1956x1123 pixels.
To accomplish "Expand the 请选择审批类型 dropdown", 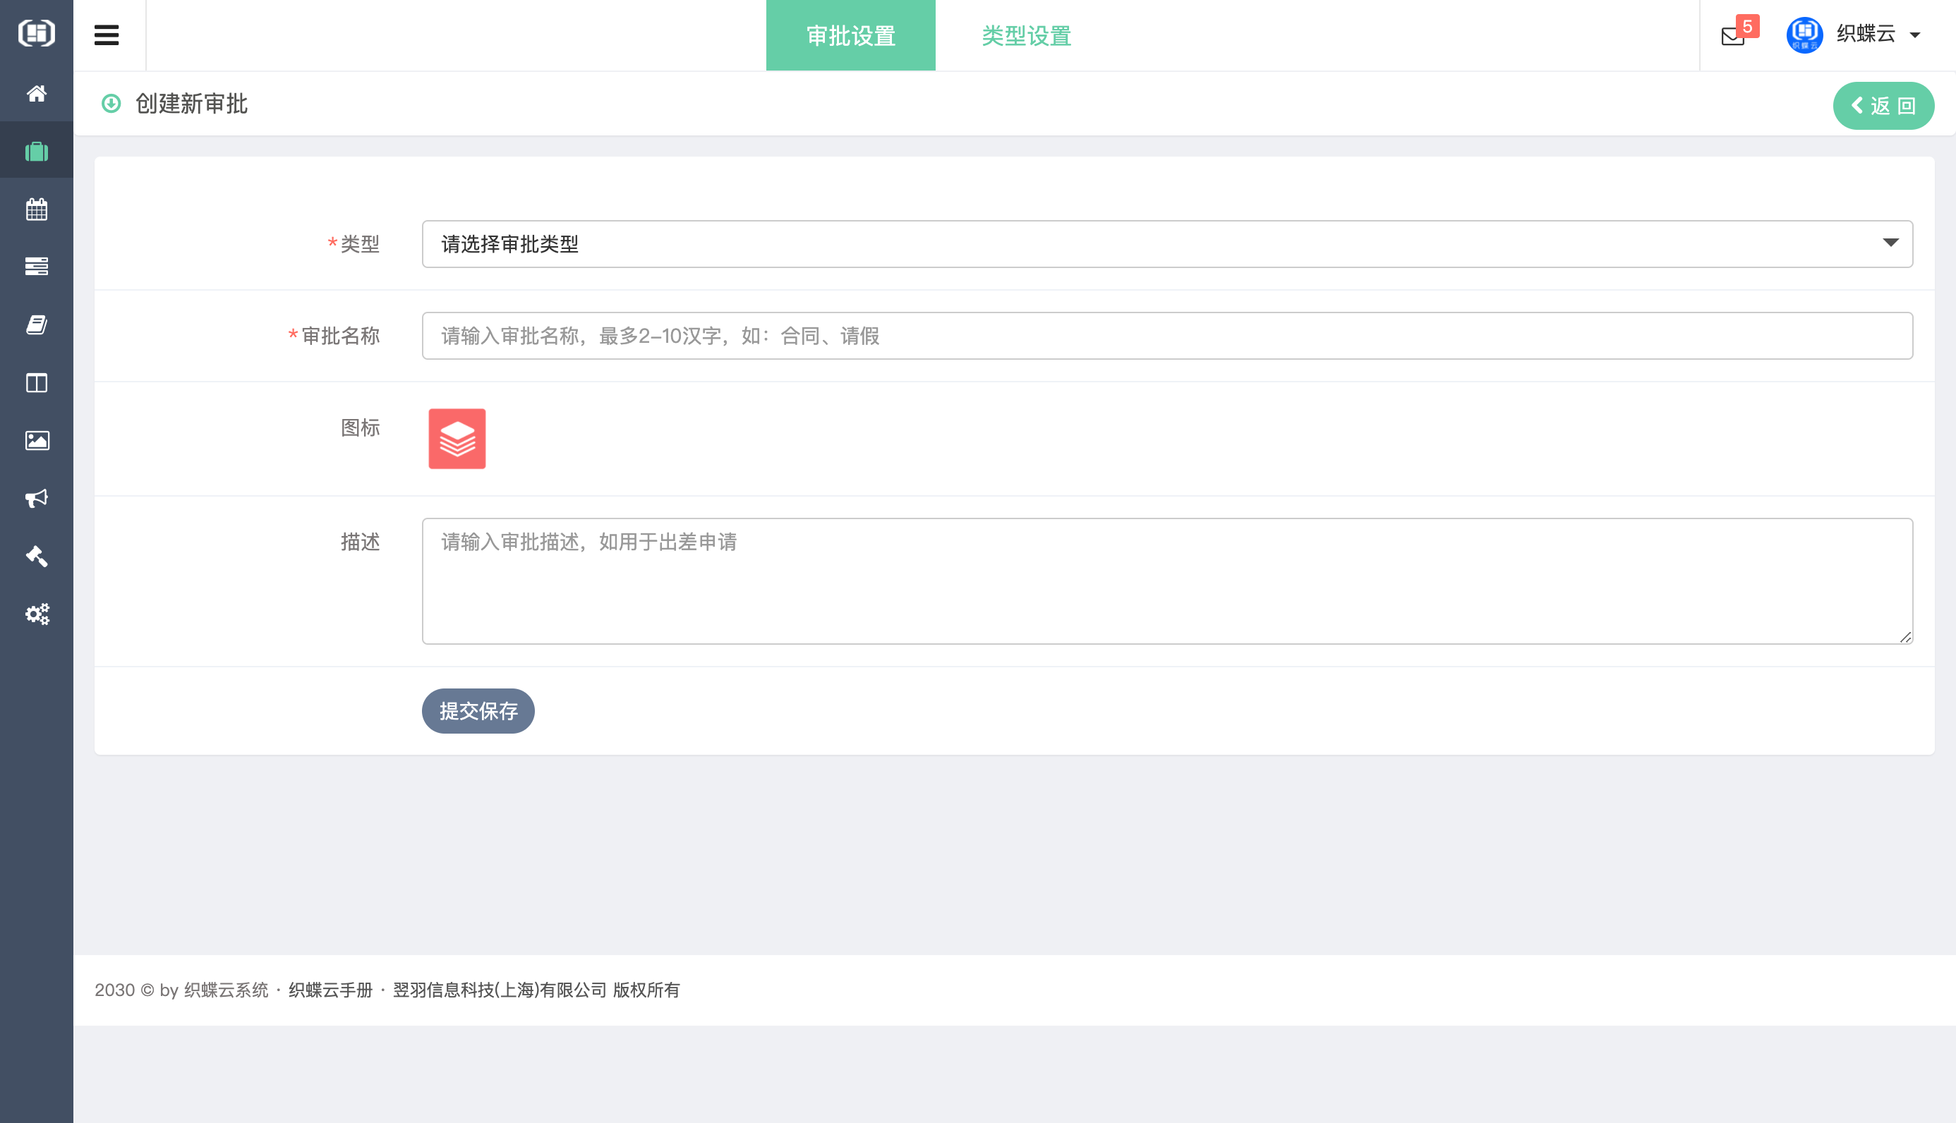I will [x=1166, y=244].
